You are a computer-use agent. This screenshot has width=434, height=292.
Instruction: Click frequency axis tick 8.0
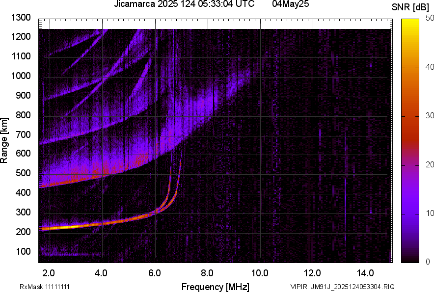207,273
